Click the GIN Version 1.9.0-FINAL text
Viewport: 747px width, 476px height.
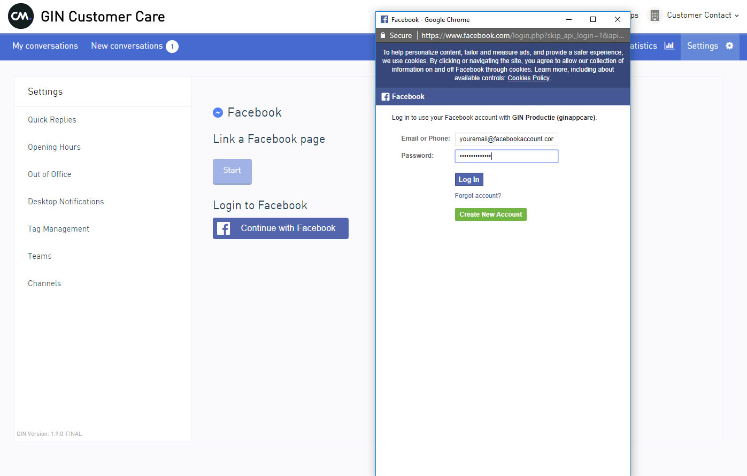tap(49, 434)
